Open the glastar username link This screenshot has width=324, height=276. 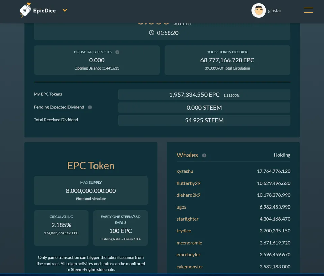click(275, 10)
